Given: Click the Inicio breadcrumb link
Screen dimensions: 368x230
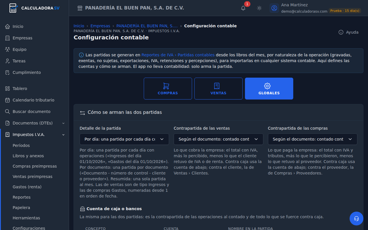Looking at the screenshot, I should [79, 26].
